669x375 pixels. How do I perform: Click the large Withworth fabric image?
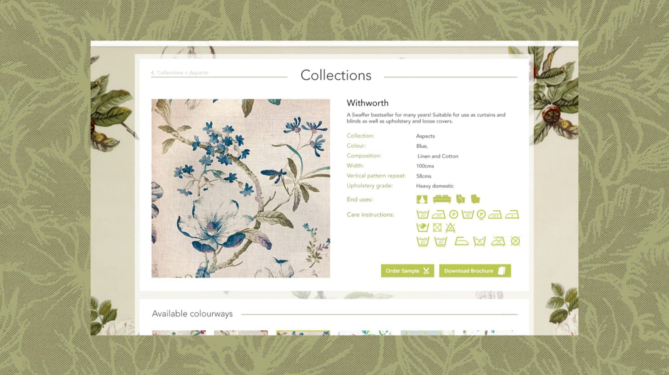click(241, 188)
